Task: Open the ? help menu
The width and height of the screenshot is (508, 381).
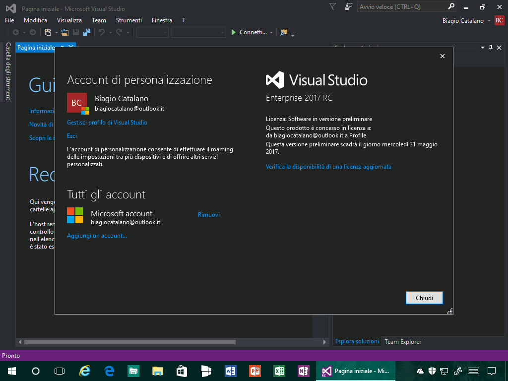Action: [x=184, y=20]
